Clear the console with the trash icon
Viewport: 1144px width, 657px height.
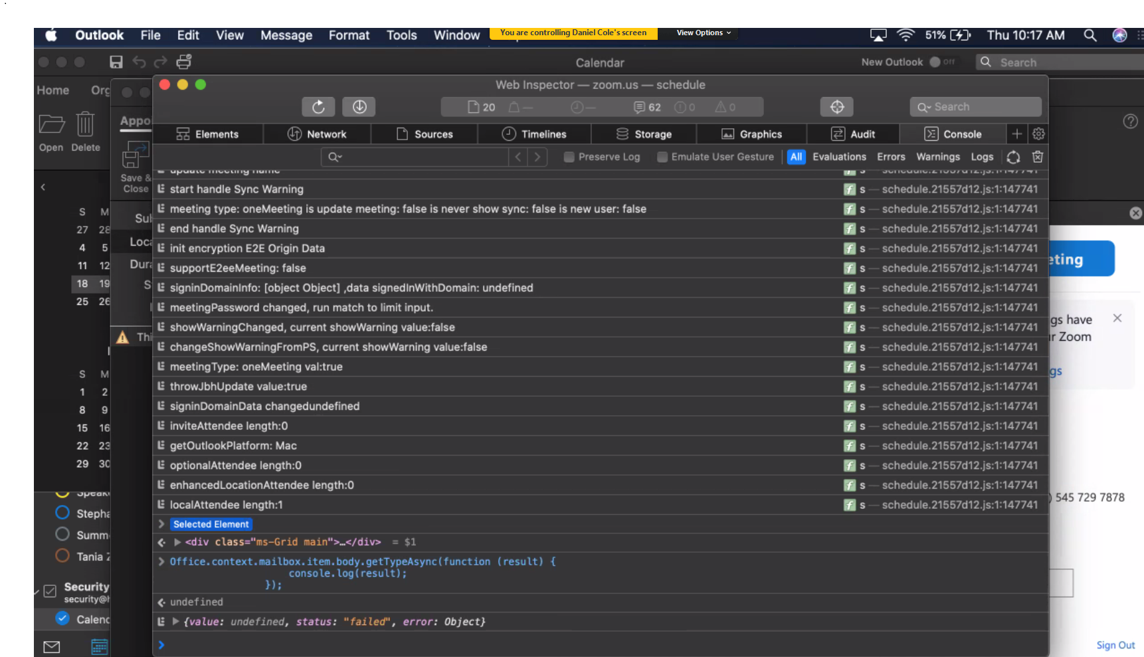tap(1037, 157)
